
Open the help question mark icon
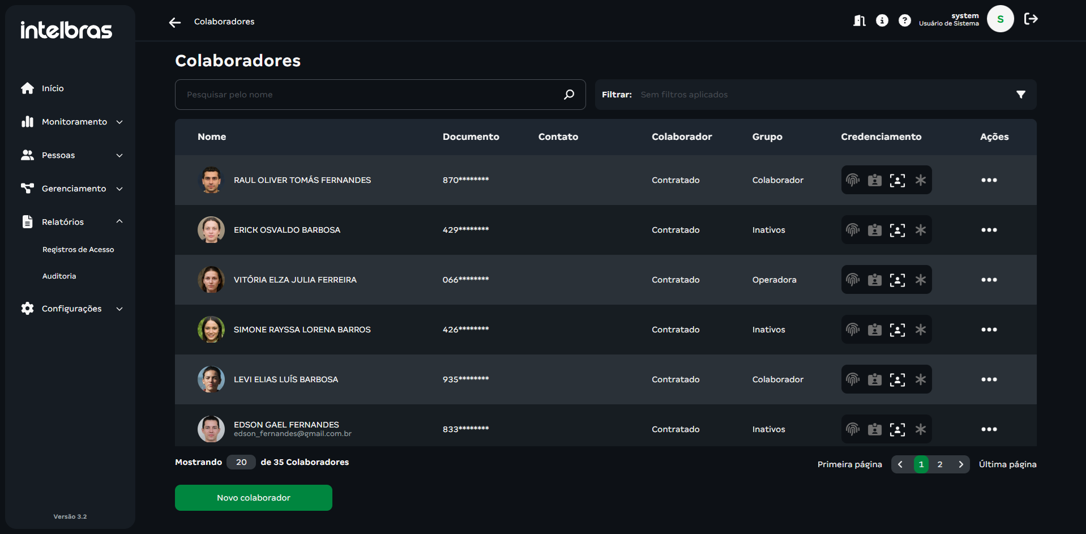pos(905,21)
